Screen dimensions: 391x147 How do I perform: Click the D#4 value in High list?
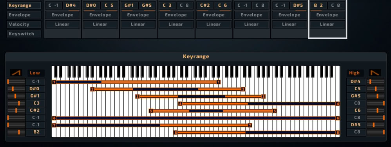pos(356,82)
